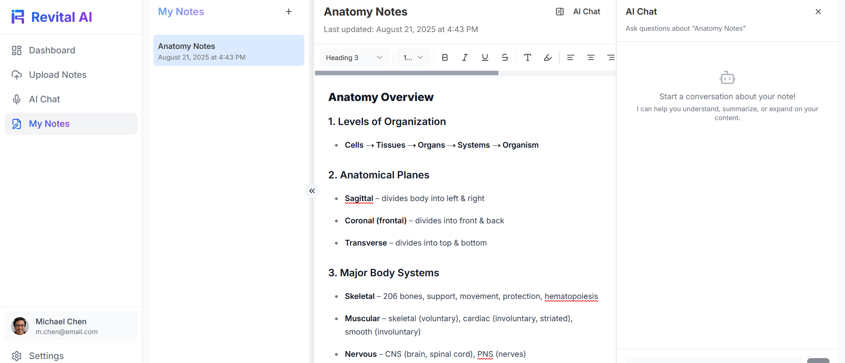The height and width of the screenshot is (363, 845).
Task: Toggle strikethrough text formatting
Action: 505,57
